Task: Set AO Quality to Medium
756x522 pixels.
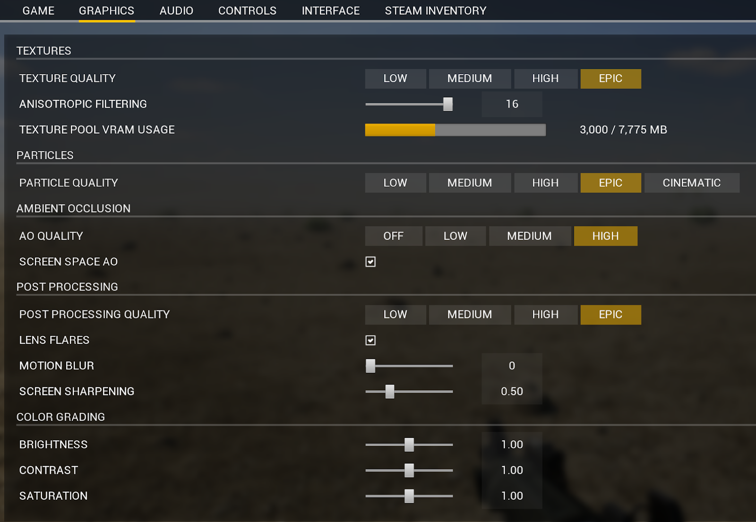Action: 529,236
